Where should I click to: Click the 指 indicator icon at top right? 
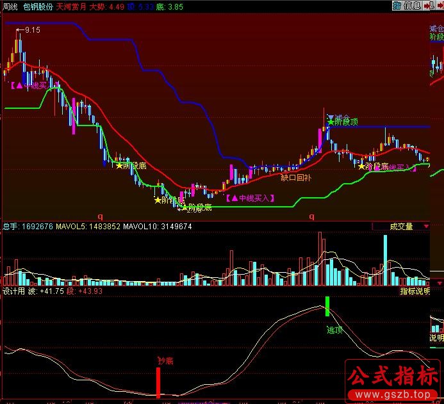click(x=397, y=6)
